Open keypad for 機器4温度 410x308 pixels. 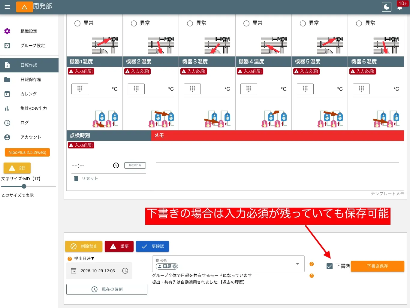[249, 89]
